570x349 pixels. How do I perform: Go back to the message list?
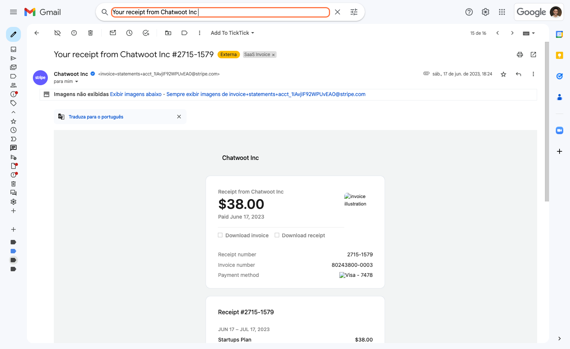37,33
